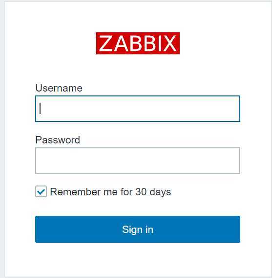Select the field below the Password label
Image resolution: width=272 pixels, height=278 pixels.
[138, 161]
